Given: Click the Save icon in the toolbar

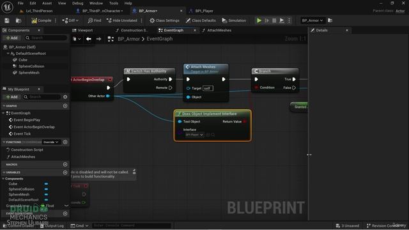Looking at the screenshot, I should point(7,20).
